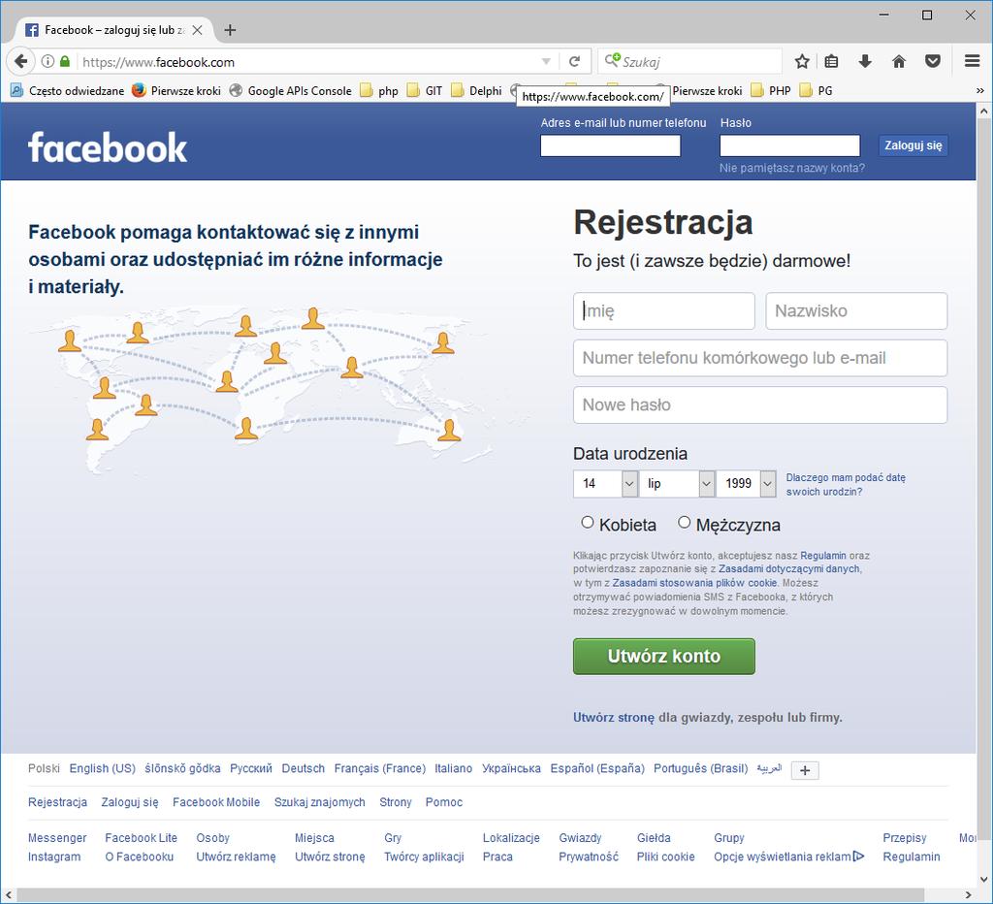The image size is (993, 904).
Task: Open the php bookmarks folder
Action: (379, 90)
